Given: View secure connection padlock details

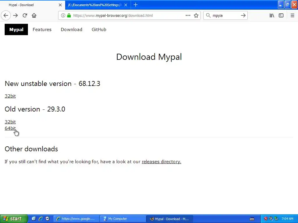Looking at the screenshot, I should point(69,16).
